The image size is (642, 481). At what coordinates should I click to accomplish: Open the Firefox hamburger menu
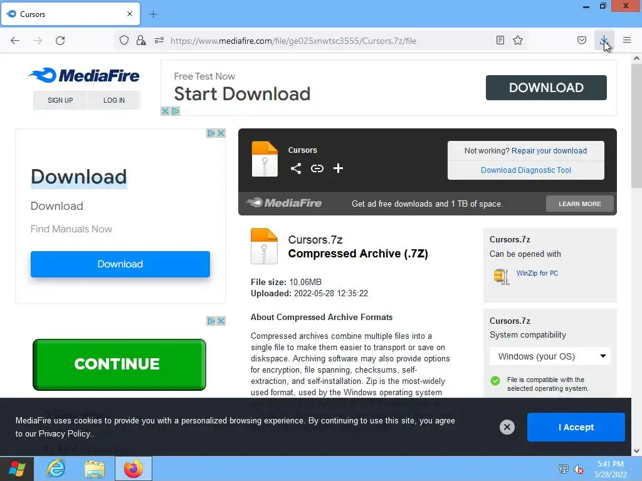[627, 40]
